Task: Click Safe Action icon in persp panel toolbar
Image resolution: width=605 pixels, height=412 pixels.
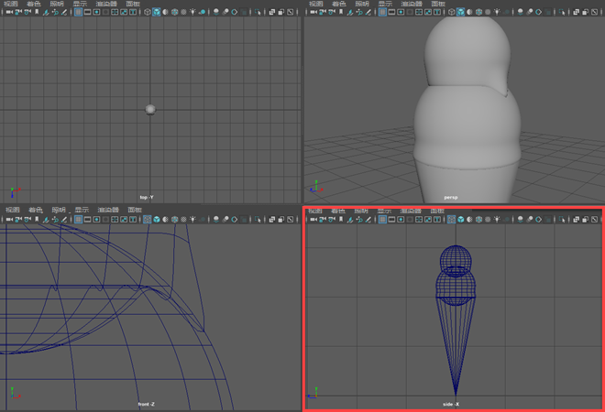Action: 428,12
